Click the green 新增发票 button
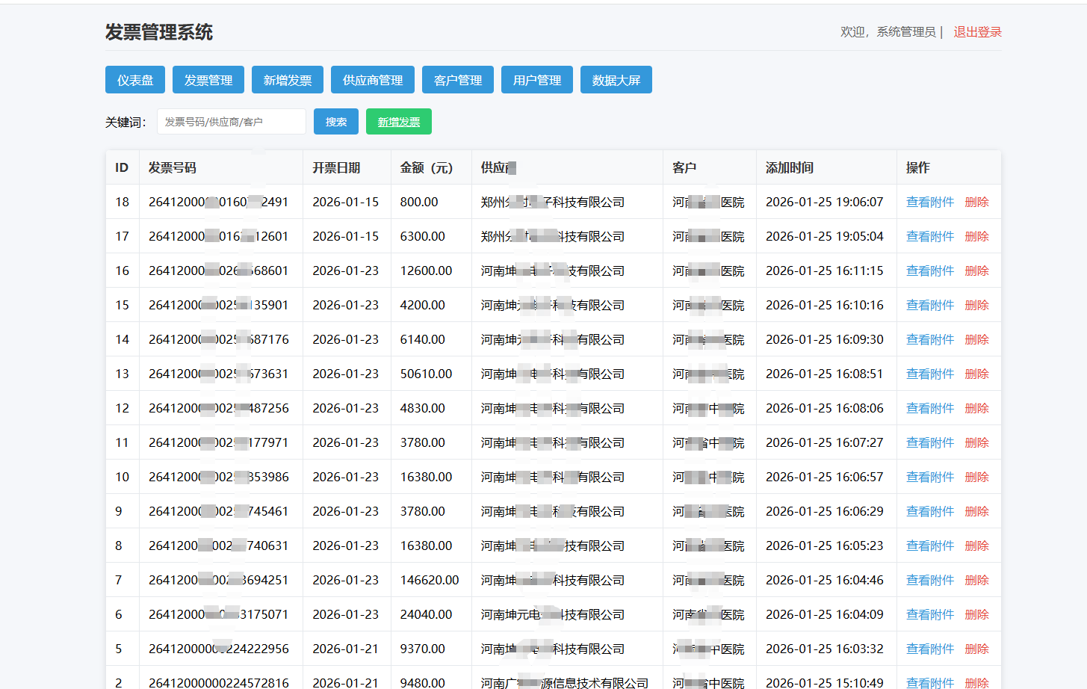Screen dimensions: 1087x689 [x=399, y=122]
